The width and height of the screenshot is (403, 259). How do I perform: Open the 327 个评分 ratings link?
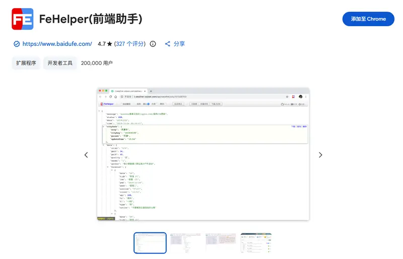[x=130, y=44]
